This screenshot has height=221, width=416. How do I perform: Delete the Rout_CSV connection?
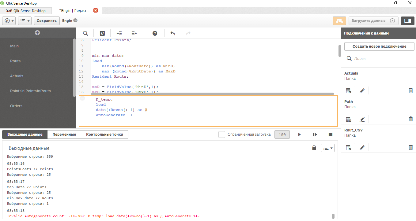(411, 148)
